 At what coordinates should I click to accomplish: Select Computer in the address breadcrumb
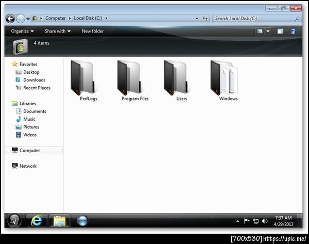coord(56,18)
